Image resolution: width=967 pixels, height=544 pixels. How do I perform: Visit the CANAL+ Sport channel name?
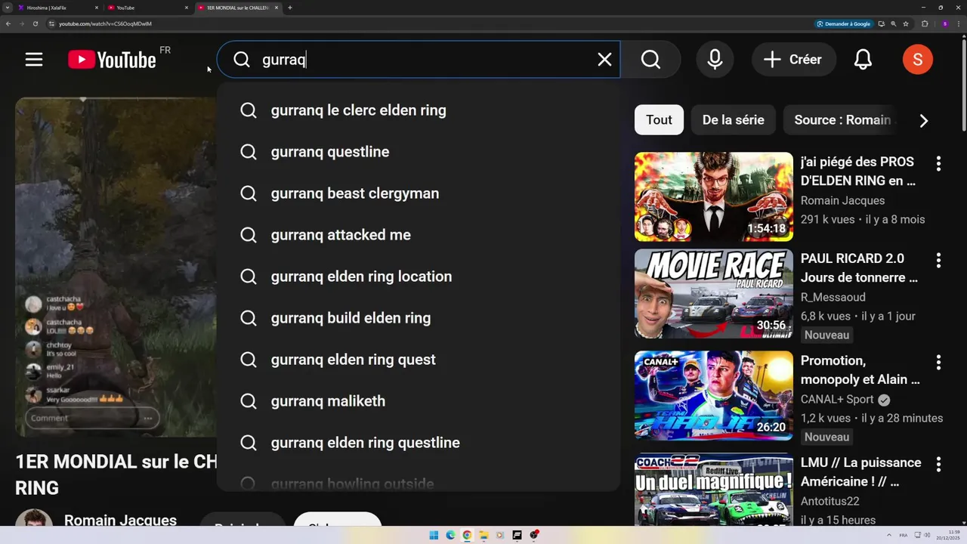[837, 399]
